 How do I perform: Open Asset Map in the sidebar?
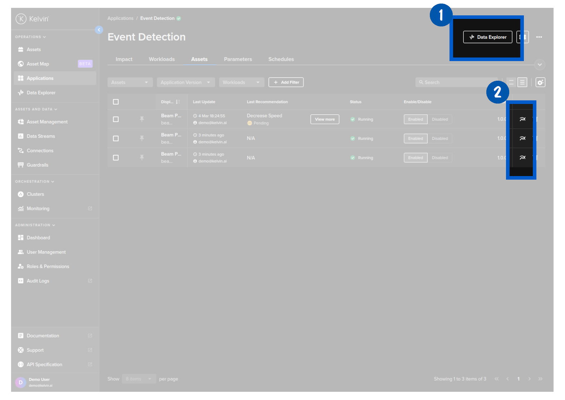[x=38, y=64]
